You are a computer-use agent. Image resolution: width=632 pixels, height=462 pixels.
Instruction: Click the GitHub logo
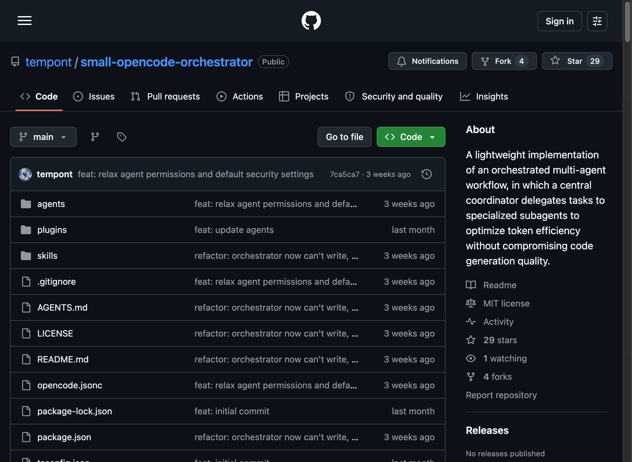click(x=311, y=21)
